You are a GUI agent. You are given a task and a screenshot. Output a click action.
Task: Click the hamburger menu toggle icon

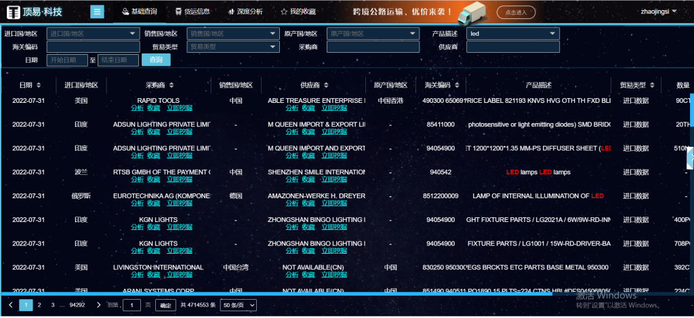[x=97, y=12]
